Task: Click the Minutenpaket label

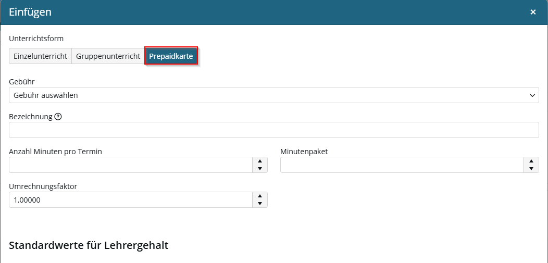Action: 304,152
